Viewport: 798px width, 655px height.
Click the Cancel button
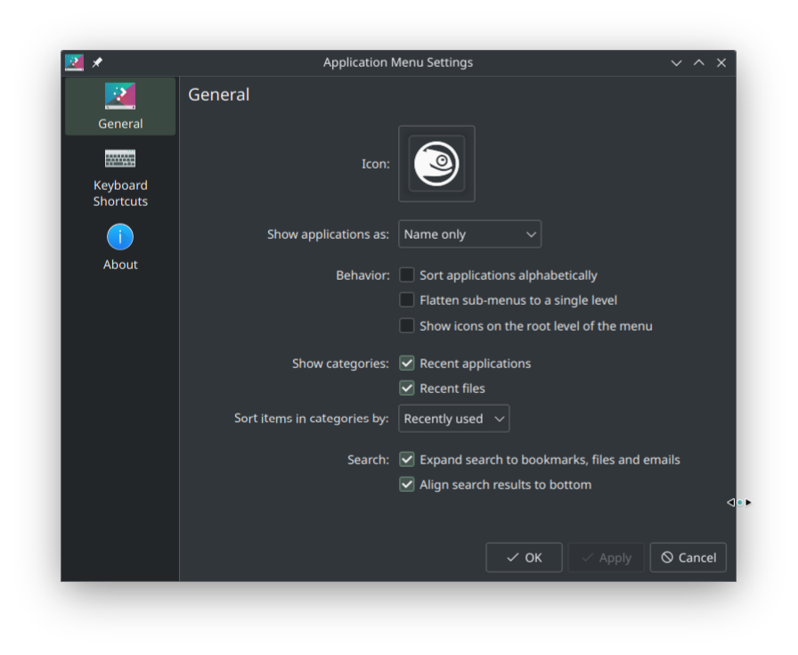[688, 557]
